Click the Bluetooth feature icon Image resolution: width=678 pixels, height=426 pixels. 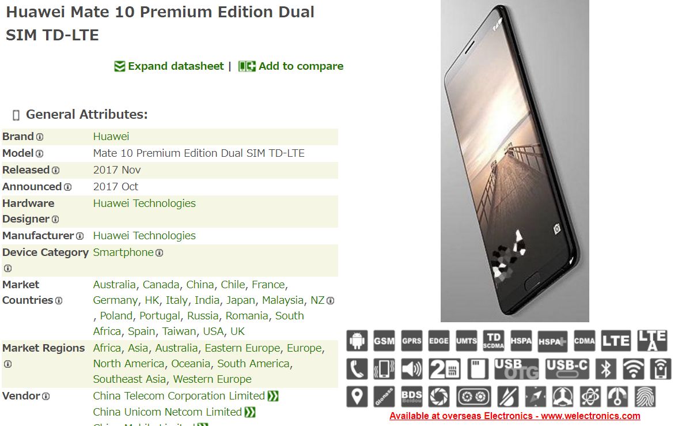click(606, 369)
